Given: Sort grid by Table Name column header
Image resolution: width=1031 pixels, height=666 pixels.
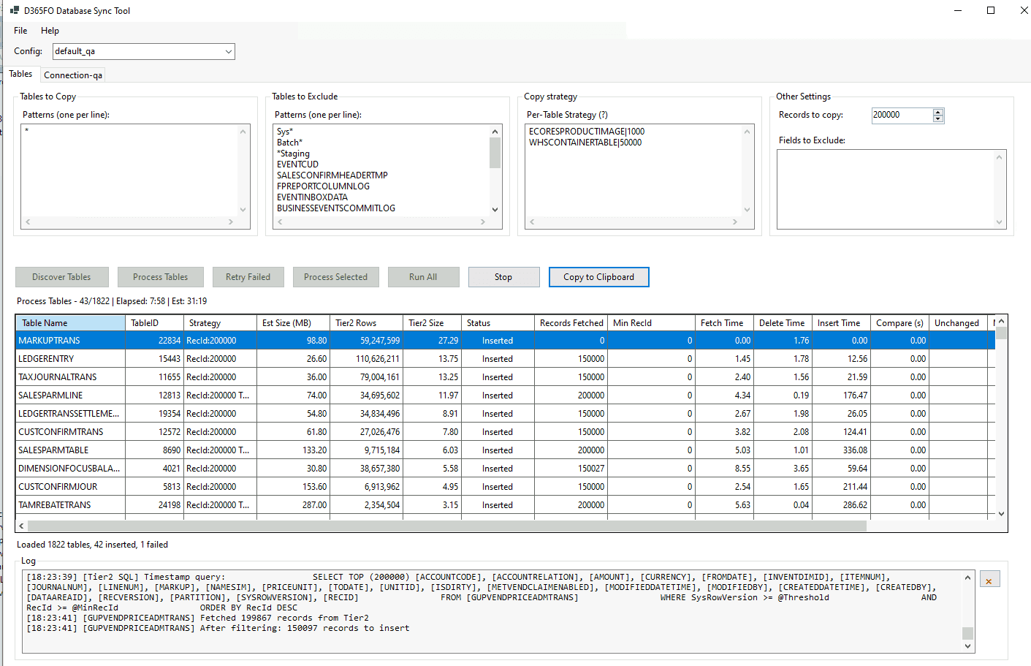Looking at the screenshot, I should (70, 323).
